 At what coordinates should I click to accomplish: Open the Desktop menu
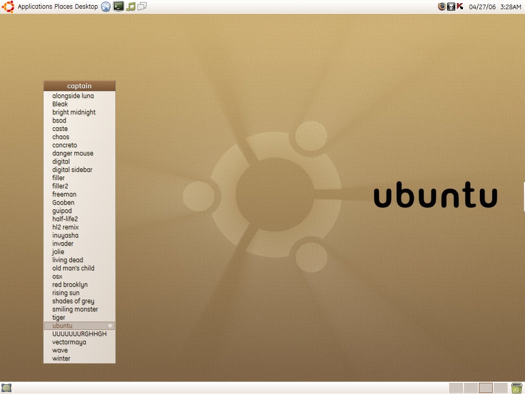[86, 7]
